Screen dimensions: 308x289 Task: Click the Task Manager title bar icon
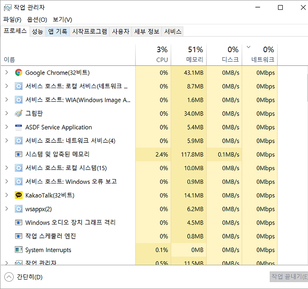pyautogui.click(x=8, y=8)
